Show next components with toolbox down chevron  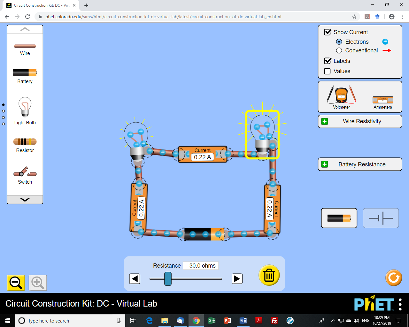tap(25, 200)
